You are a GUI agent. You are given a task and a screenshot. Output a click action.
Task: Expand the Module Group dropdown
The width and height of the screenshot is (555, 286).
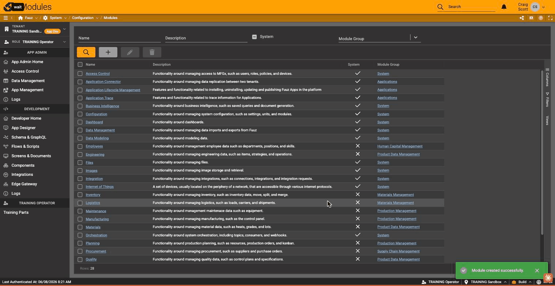(415, 37)
